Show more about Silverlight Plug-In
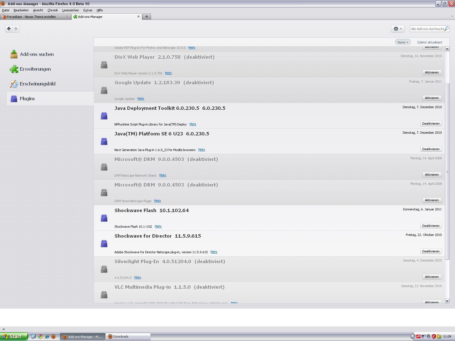The image size is (455, 341). (138, 278)
